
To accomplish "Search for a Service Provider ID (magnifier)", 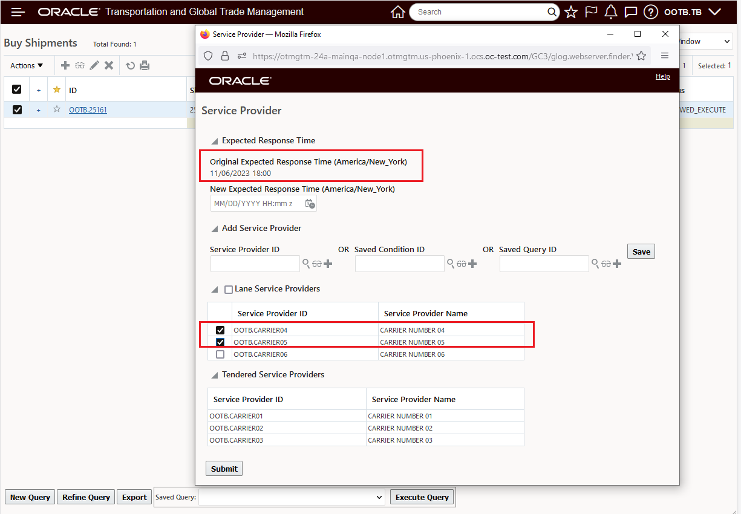I will tap(306, 264).
